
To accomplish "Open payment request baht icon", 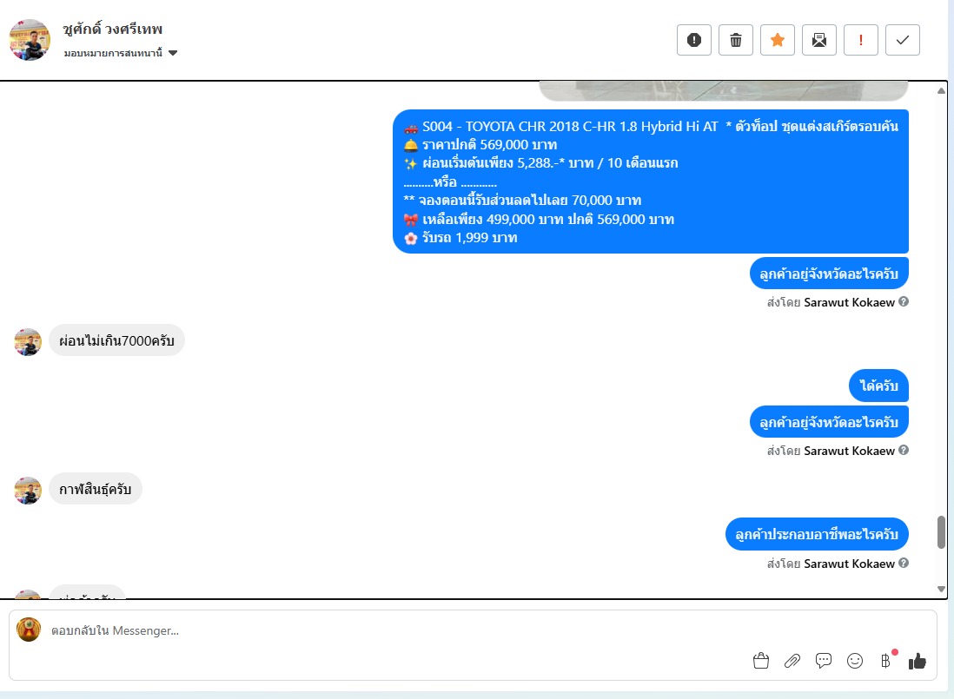I will click(x=886, y=661).
